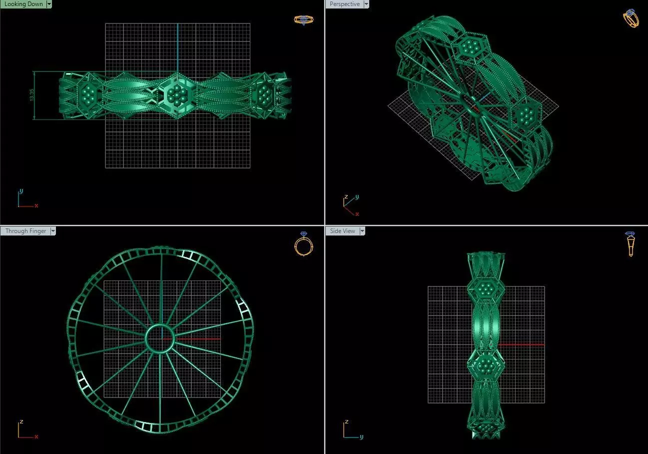Click the Side View viewport label
The width and height of the screenshot is (648, 454).
tap(342, 231)
